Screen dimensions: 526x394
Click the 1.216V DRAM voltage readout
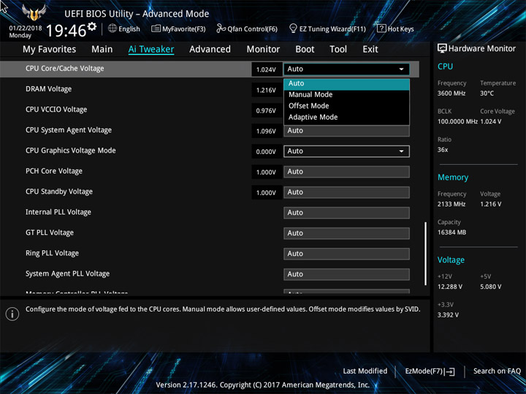266,90
